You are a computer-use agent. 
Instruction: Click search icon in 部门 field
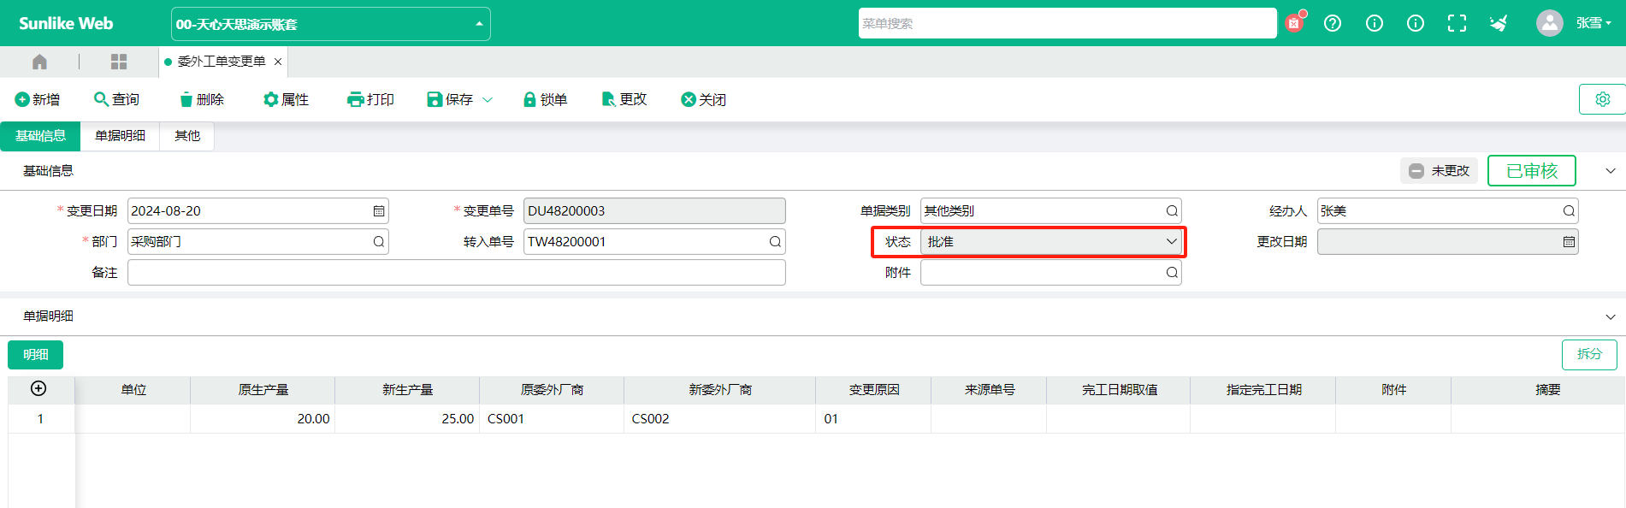click(x=379, y=242)
